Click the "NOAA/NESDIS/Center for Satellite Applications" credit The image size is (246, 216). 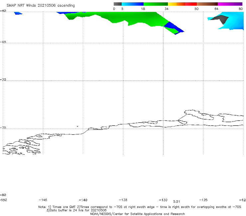coord(137,214)
